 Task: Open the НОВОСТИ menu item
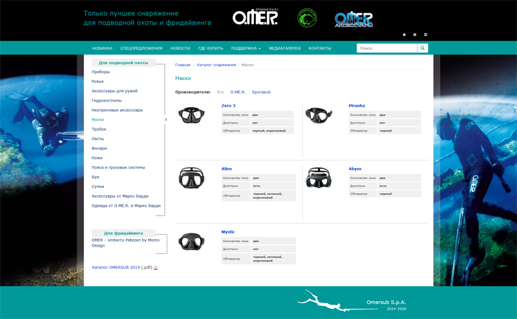click(x=180, y=48)
